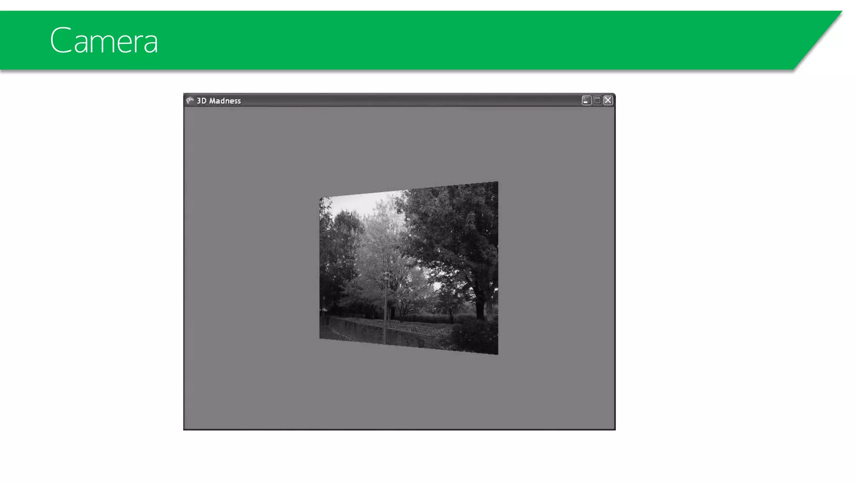Viewport: 857px width, 482px height.
Task: Close the 3D Madness window
Action: coord(608,100)
